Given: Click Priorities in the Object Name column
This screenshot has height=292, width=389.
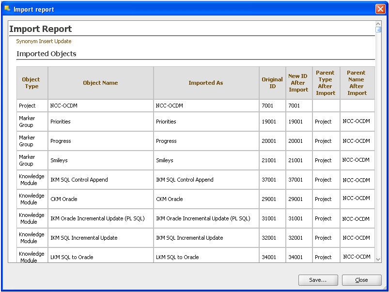Looking at the screenshot, I should click(61, 122).
